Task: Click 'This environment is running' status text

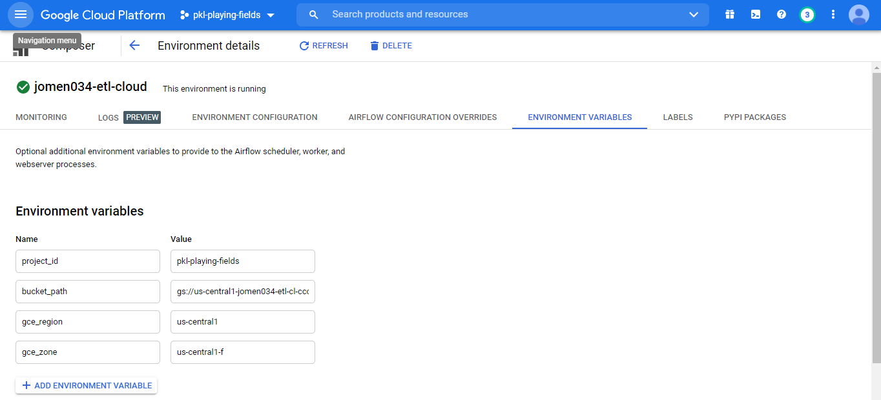Action: (214, 89)
